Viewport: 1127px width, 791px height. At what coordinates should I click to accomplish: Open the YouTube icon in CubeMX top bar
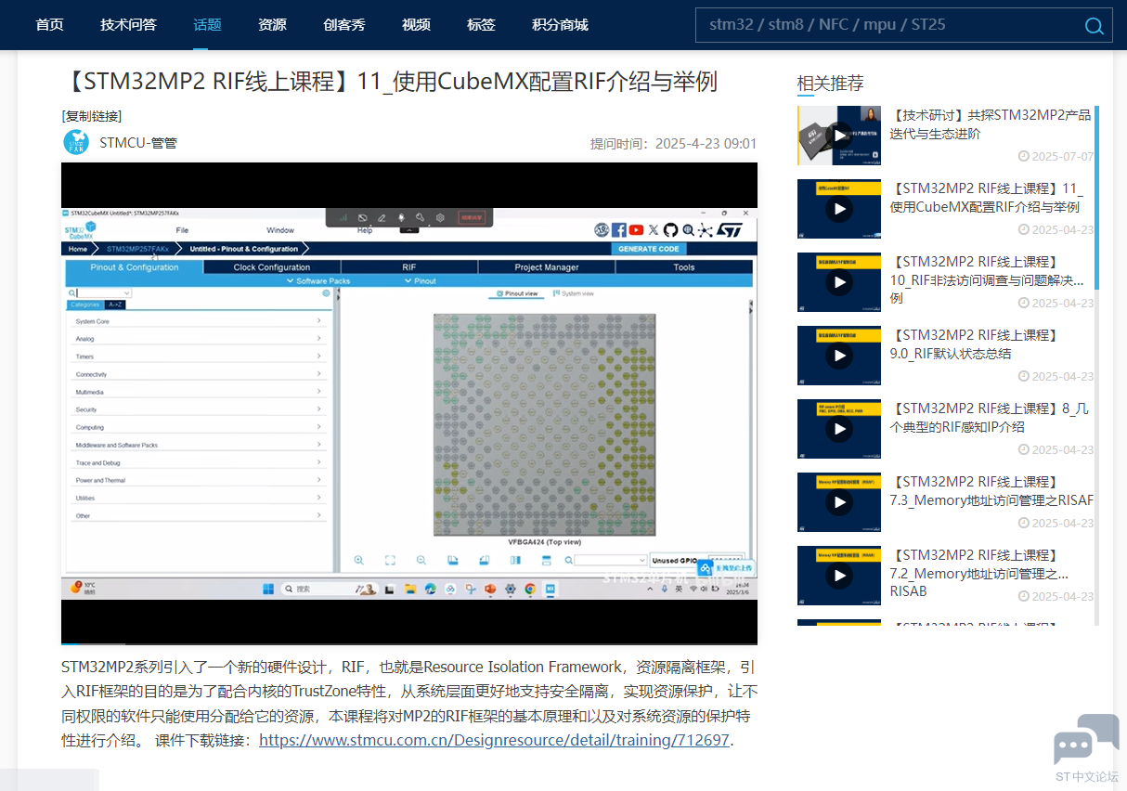pyautogui.click(x=636, y=229)
